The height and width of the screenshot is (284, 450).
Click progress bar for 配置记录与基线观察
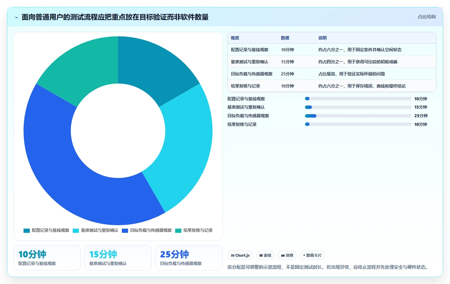pos(358,99)
